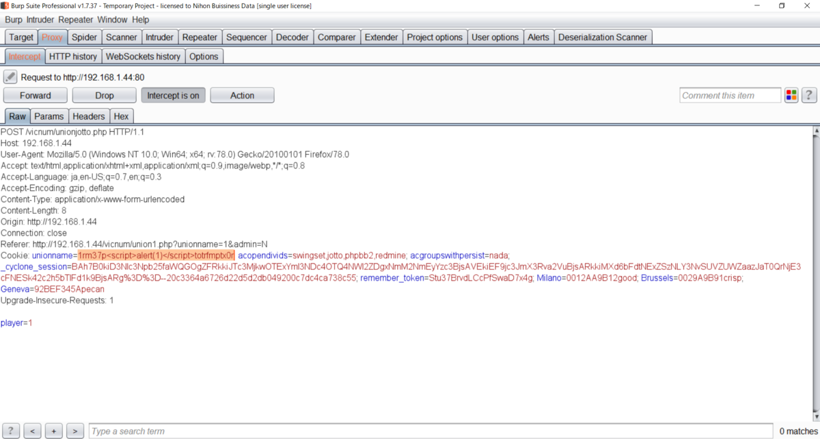Switch to the Comparer tab
The image size is (820, 439).
coord(337,37)
